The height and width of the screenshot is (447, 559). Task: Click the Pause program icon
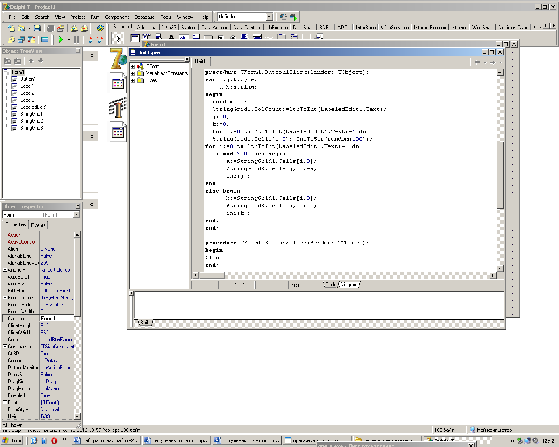pyautogui.click(x=76, y=40)
